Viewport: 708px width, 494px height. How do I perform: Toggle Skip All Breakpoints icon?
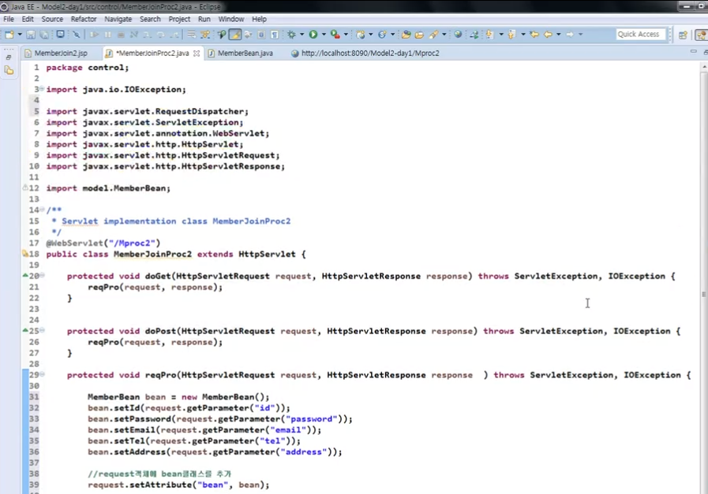[77, 34]
